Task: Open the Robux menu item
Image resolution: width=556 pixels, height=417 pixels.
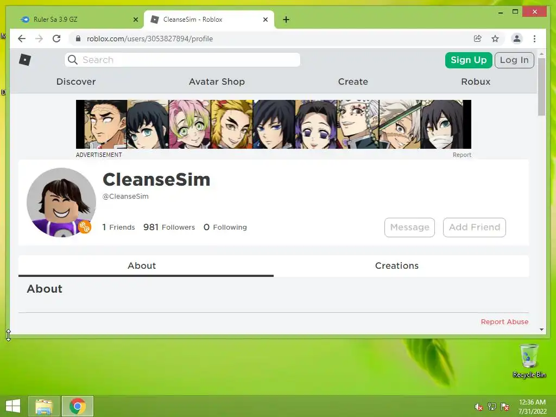Action: click(x=476, y=81)
